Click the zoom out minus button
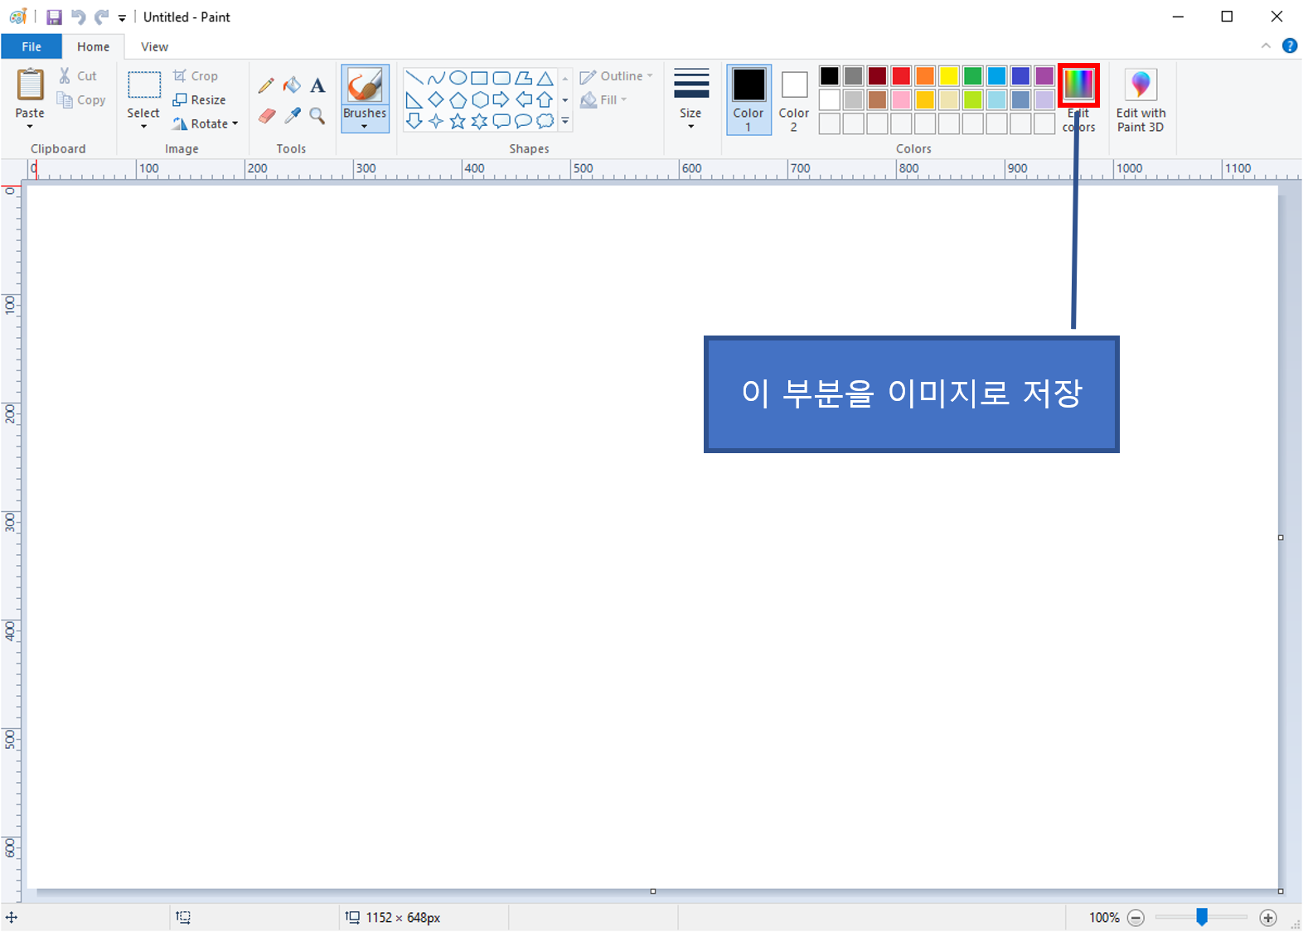 coord(1136,917)
